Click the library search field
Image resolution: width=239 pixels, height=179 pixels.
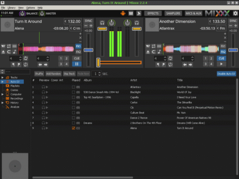[17, 72]
